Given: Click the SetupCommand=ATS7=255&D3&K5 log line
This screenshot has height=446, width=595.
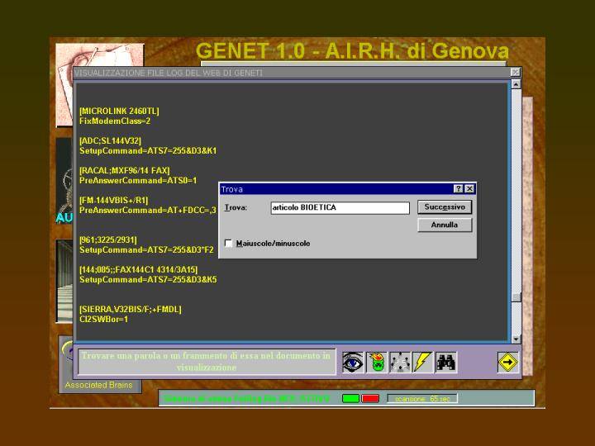Looking at the screenshot, I should (x=148, y=279).
